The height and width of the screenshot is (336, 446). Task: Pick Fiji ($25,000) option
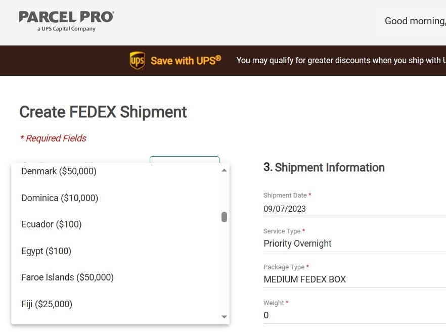[x=47, y=304]
